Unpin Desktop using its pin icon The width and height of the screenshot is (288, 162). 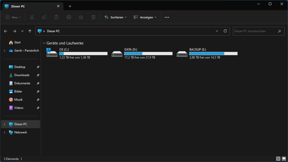click(x=38, y=67)
